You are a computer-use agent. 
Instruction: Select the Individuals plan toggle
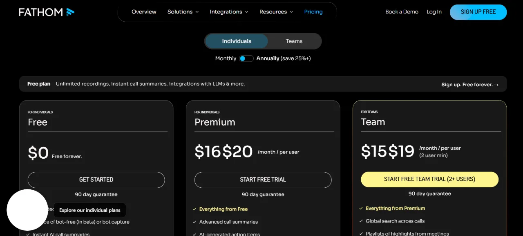coord(237,41)
